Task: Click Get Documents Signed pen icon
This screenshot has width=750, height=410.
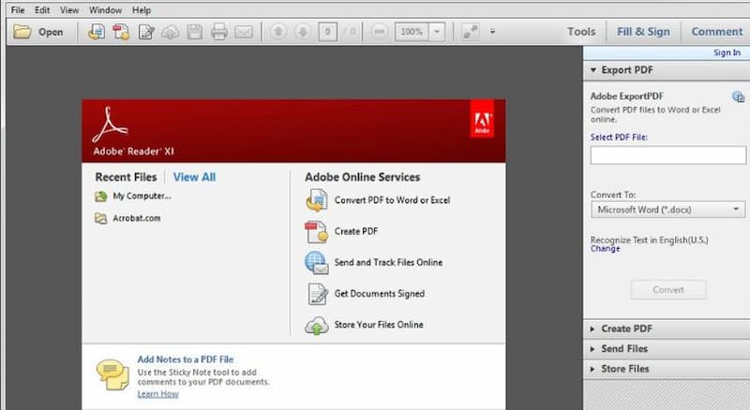Action: pos(317,293)
